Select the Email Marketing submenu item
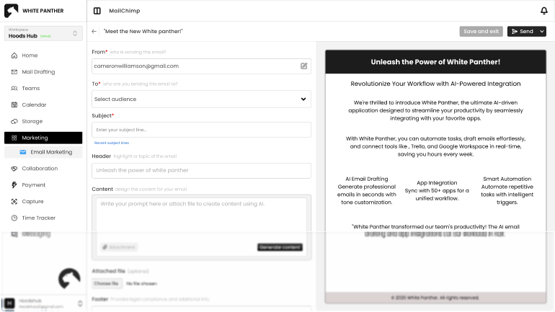This screenshot has width=555, height=312. (50, 152)
